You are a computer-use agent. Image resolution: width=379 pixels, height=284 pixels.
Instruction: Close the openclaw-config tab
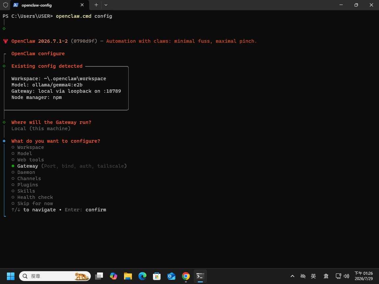(82, 5)
